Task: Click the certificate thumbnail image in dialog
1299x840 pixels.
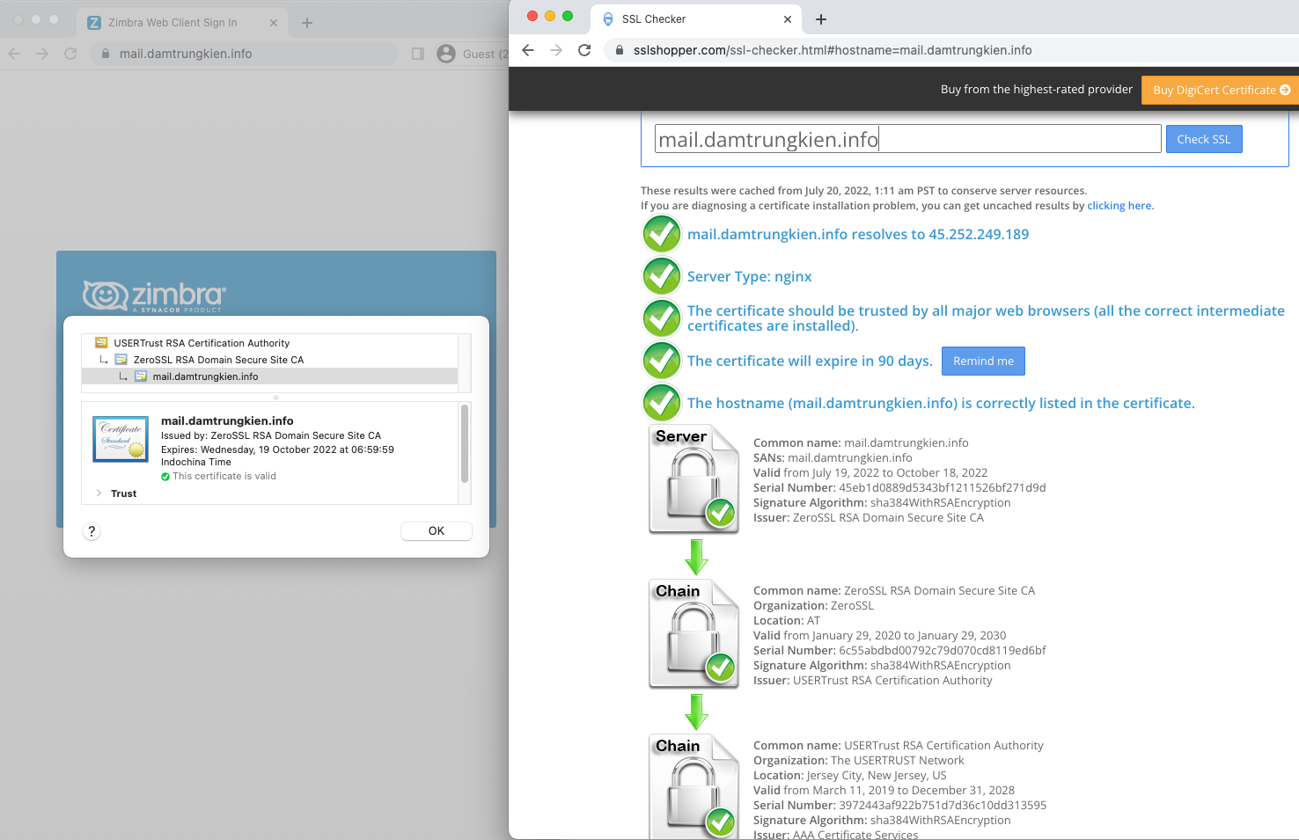Action: click(121, 439)
